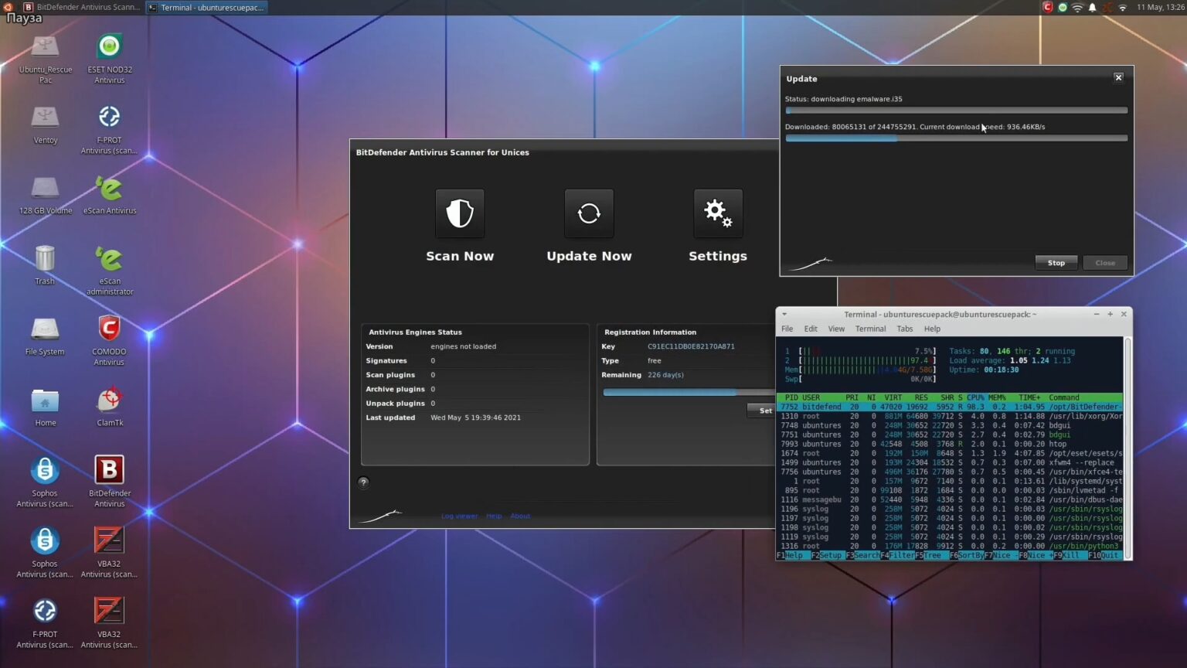Viewport: 1187px width, 668px height.
Task: Launch the COMODO Antivirus desktop icon
Action: (x=109, y=340)
